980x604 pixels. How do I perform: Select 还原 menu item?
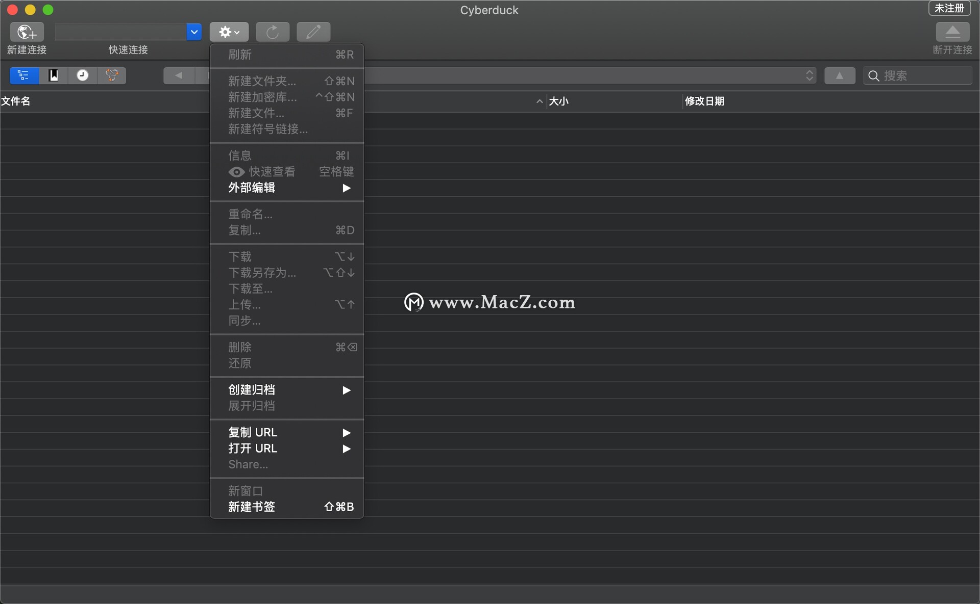(x=287, y=363)
